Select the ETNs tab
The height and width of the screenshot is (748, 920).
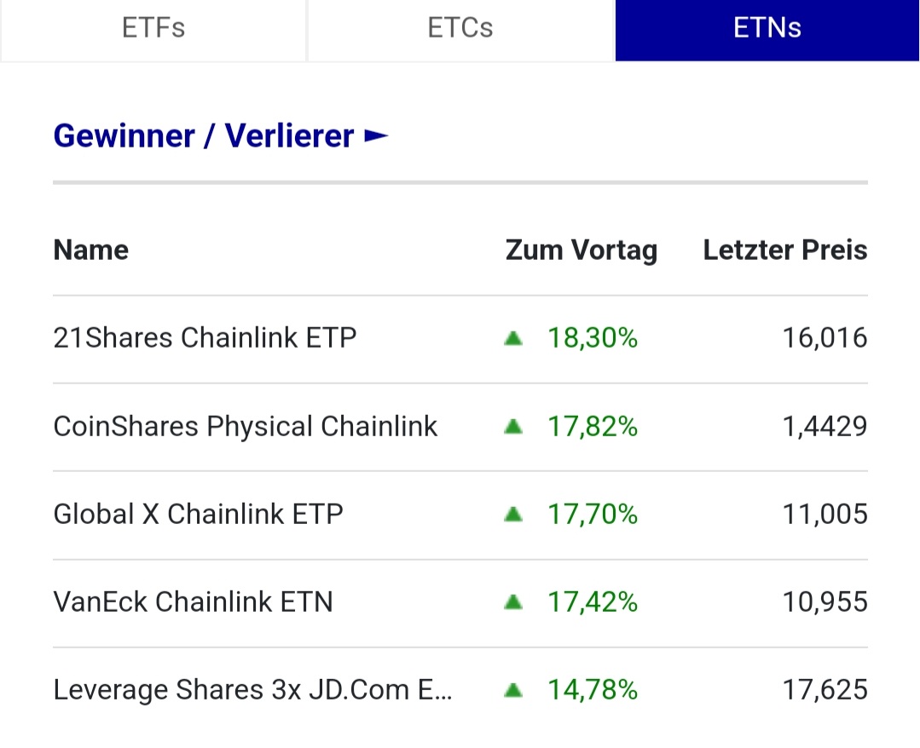767,28
